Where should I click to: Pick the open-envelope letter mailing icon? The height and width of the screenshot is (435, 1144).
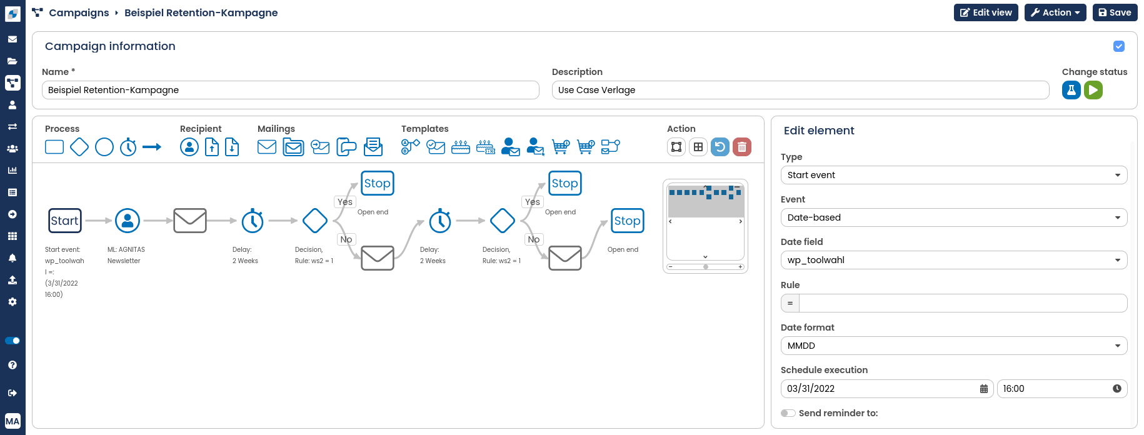click(x=373, y=147)
